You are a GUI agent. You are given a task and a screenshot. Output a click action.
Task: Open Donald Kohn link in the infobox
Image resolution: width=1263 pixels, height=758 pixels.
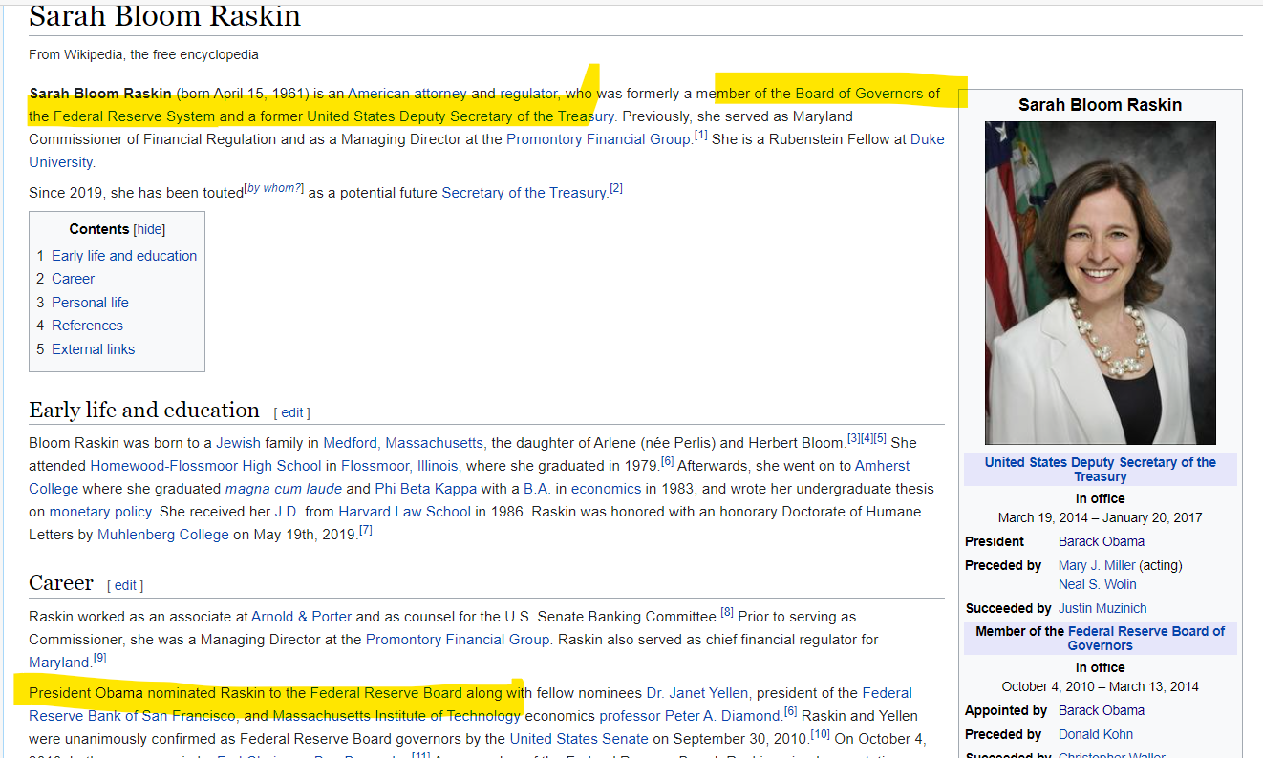(x=1096, y=734)
